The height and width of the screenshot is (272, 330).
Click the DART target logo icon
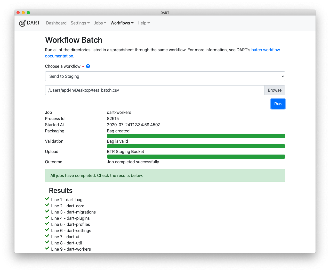22,23
